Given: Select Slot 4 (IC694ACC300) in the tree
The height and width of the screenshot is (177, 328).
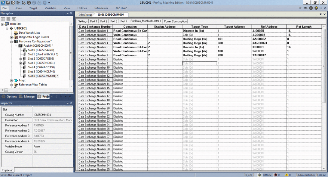Looking at the screenshot, I should coord(41,67).
